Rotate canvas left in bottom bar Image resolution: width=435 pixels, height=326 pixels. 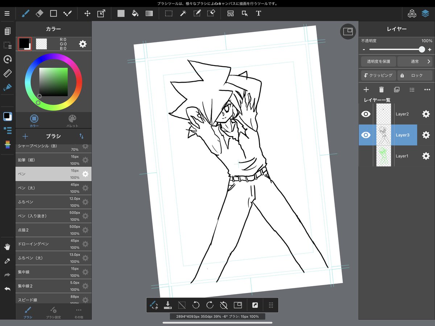(x=196, y=305)
